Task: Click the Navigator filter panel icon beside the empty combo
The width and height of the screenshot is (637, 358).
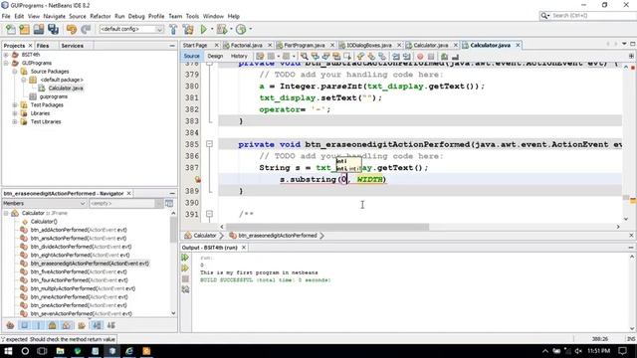Action: click(169, 203)
